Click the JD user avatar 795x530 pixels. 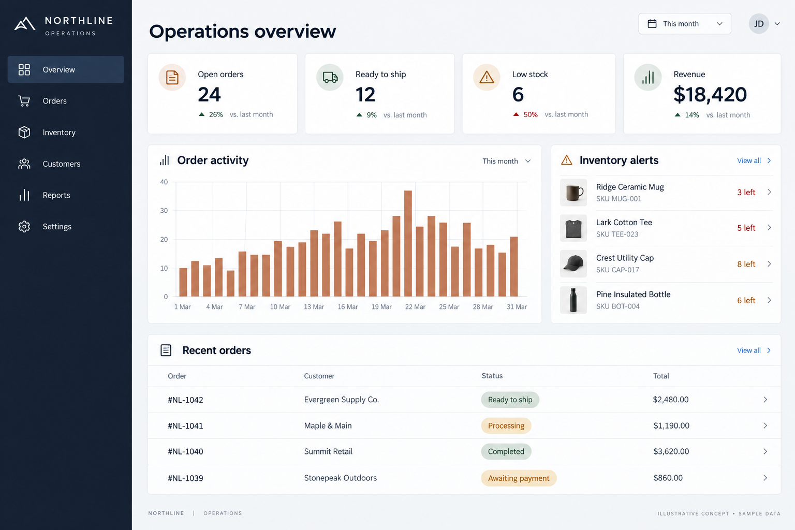point(759,24)
